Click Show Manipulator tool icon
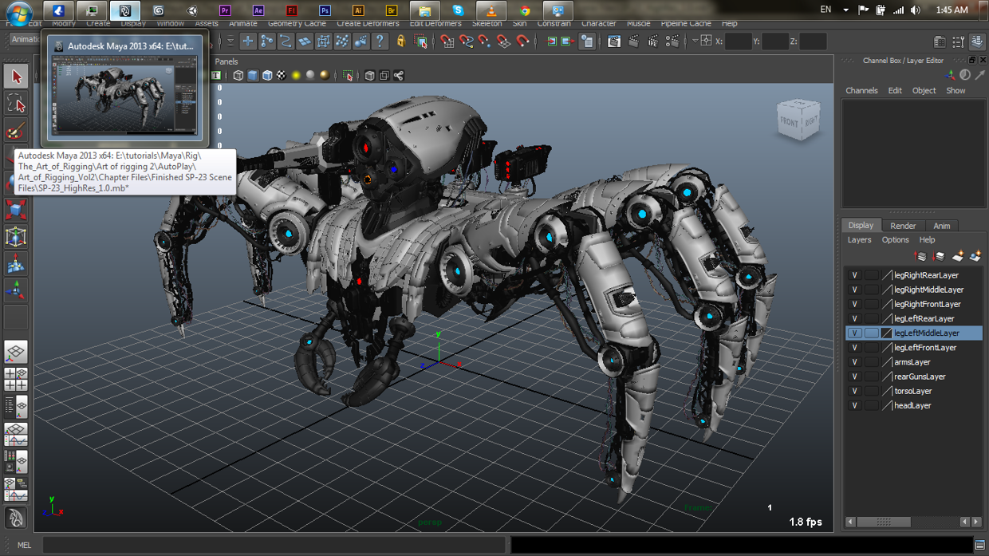 [x=16, y=290]
